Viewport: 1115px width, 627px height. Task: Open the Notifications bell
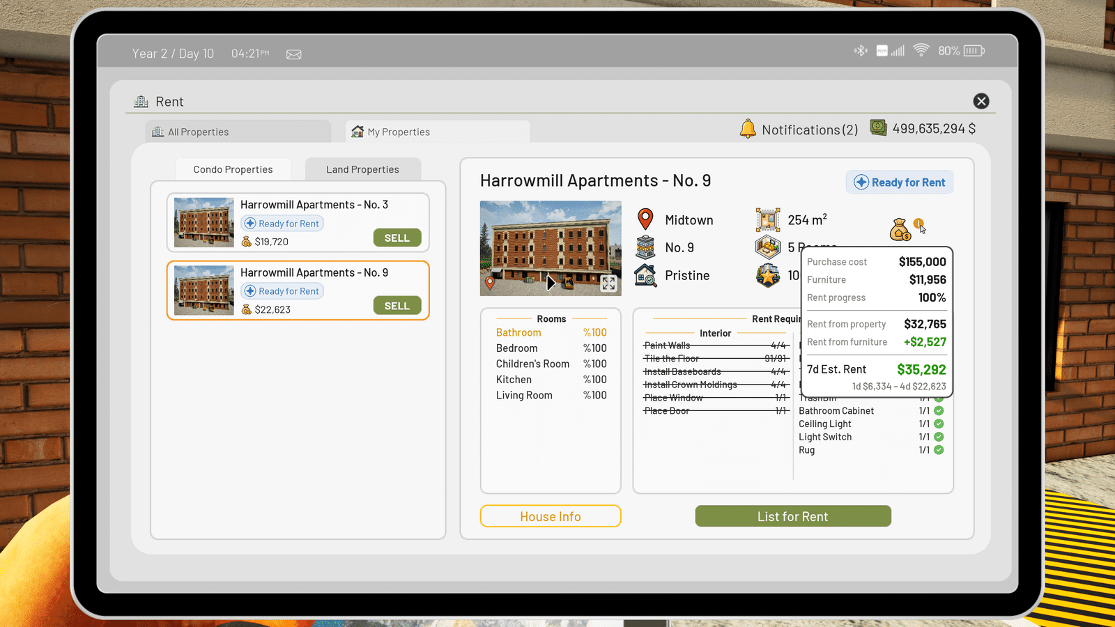748,129
